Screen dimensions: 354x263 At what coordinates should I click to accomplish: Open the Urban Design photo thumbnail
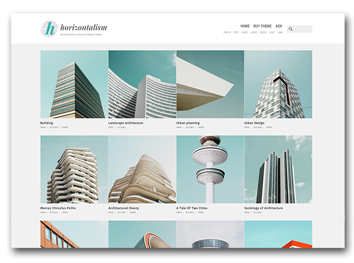tap(278, 84)
